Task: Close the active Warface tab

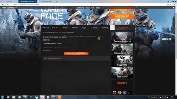Action: (x=36, y=1)
